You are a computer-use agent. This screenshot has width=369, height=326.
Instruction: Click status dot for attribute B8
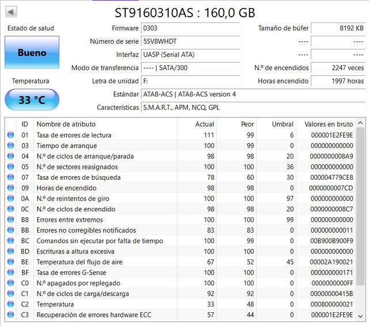tap(10, 219)
